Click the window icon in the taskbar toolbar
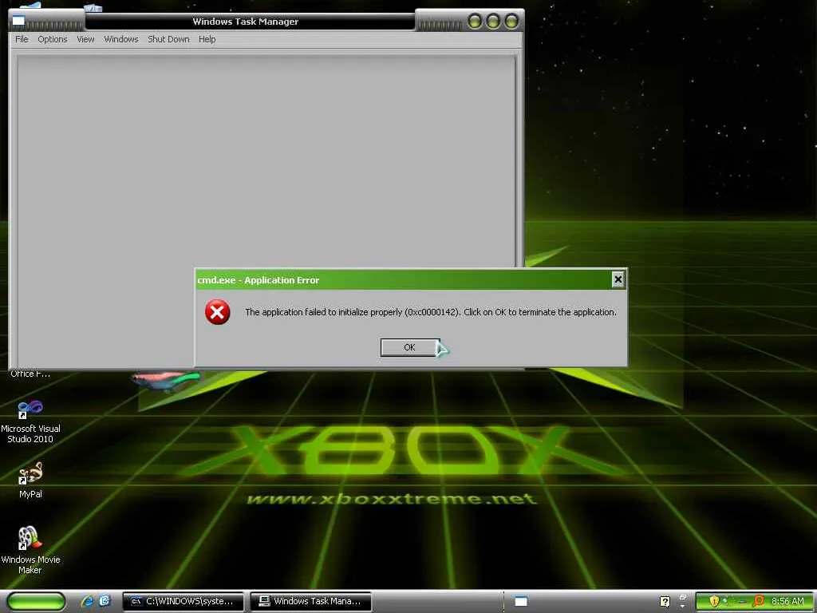The height and width of the screenshot is (613, 817). pos(521,602)
